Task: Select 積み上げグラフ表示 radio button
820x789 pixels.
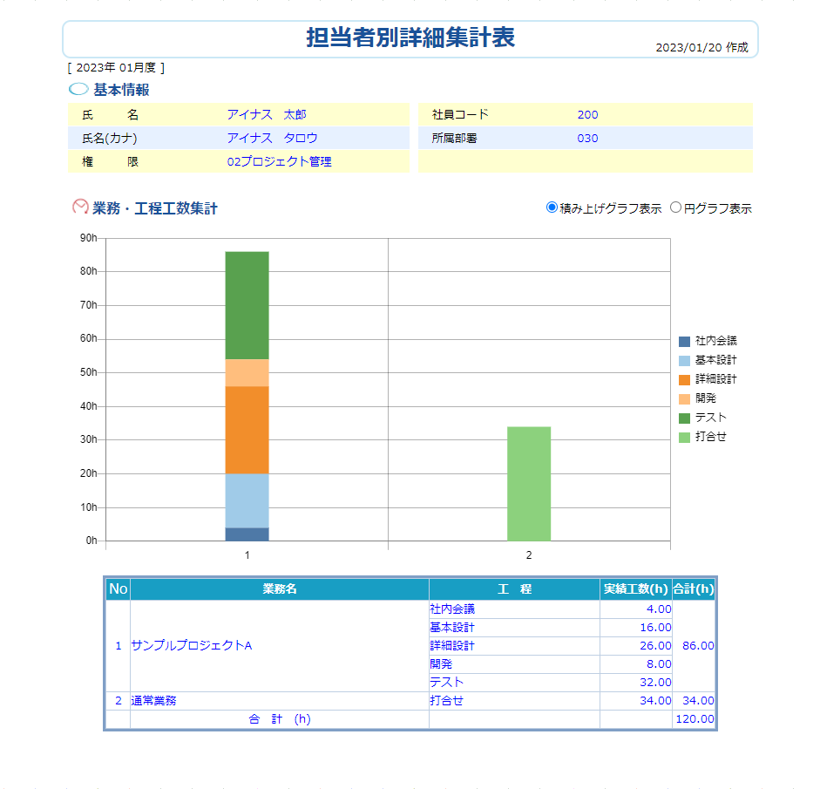Action: (x=552, y=207)
